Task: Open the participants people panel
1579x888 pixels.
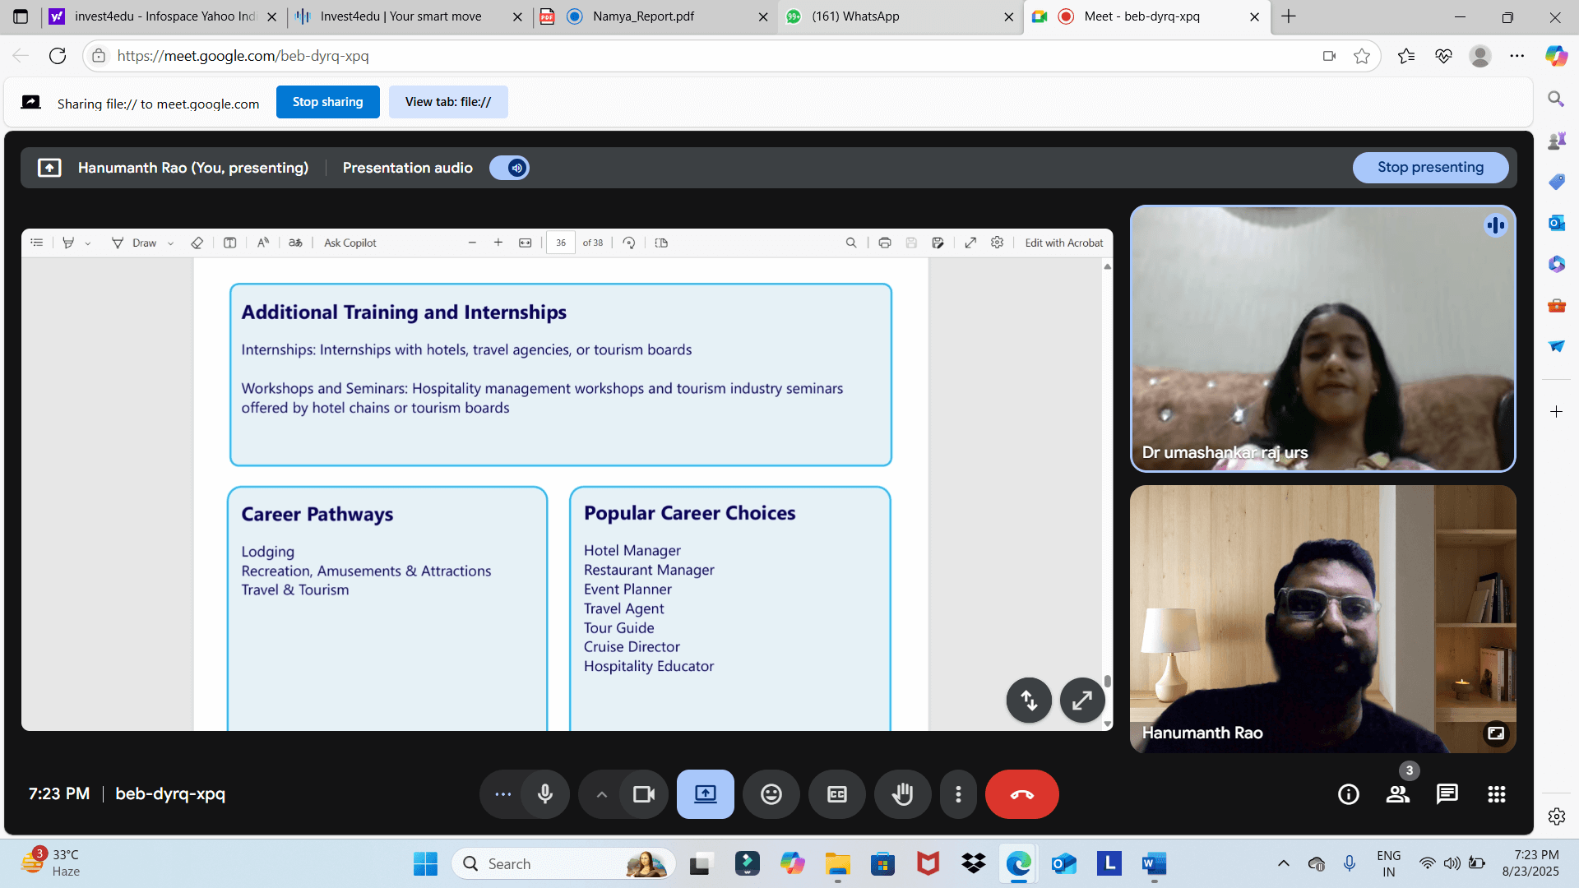Action: click(1397, 794)
